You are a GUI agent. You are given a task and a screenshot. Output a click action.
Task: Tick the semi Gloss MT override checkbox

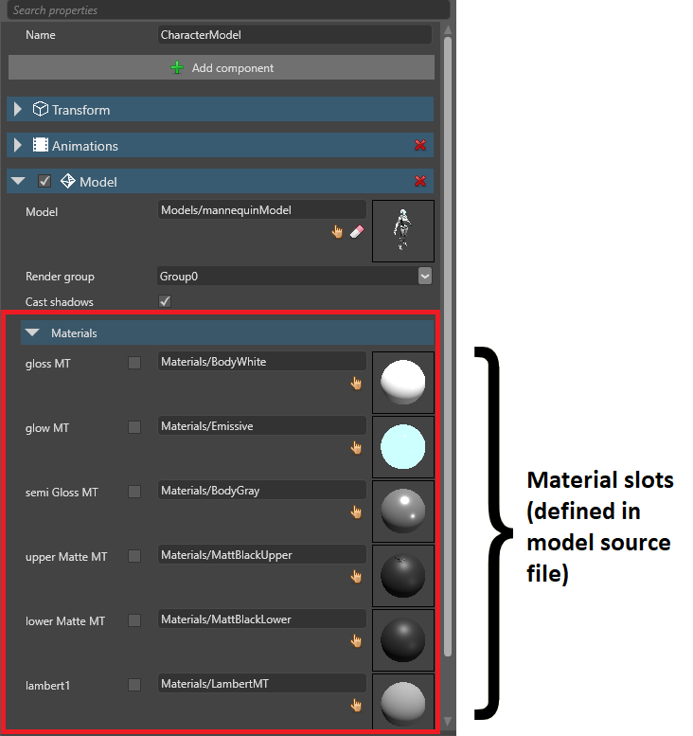(x=134, y=492)
